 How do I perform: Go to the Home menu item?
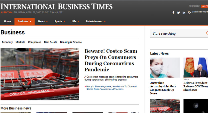click(x=8, y=21)
